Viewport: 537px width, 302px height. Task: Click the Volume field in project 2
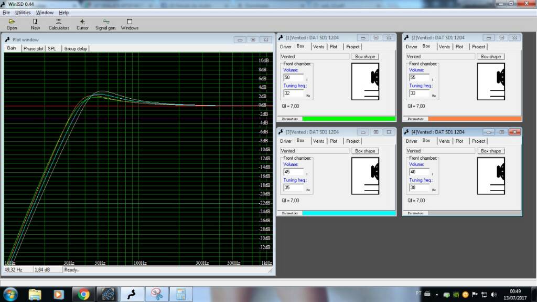pyautogui.click(x=419, y=77)
